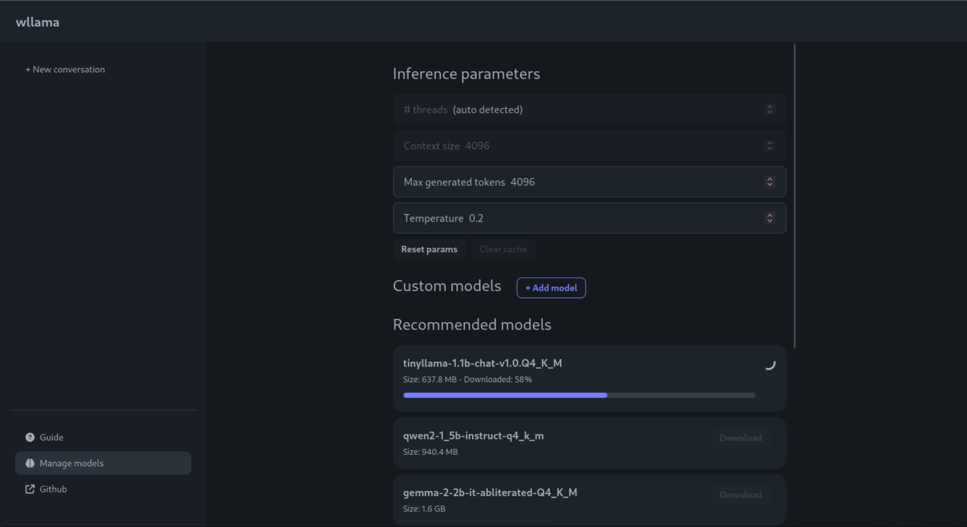Open the Guide page in sidebar
The width and height of the screenshot is (967, 527).
(x=51, y=437)
